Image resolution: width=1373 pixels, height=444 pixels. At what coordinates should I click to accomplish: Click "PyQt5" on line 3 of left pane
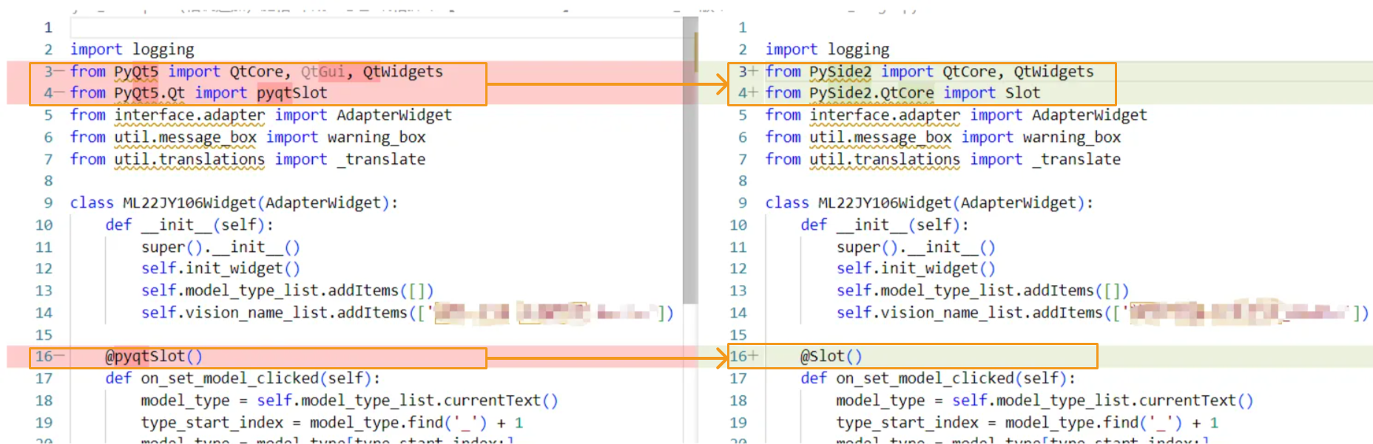pos(136,72)
